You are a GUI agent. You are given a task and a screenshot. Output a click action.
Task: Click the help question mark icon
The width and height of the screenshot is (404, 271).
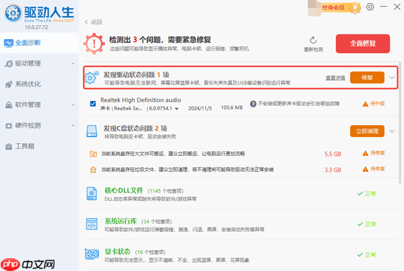(253, 104)
